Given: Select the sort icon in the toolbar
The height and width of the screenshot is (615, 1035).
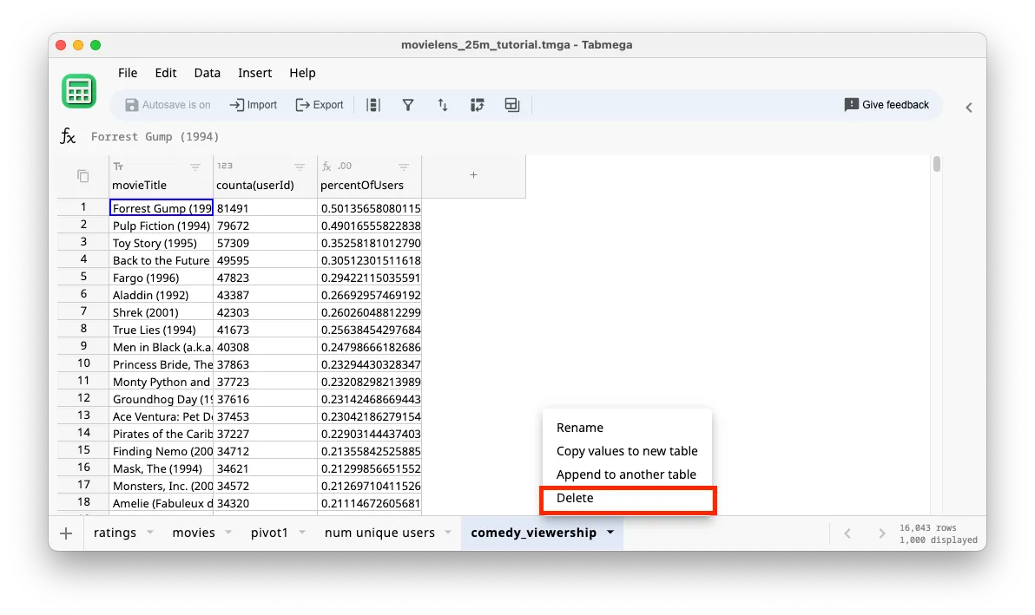Looking at the screenshot, I should (443, 104).
